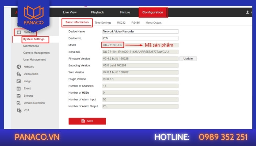The width and height of the screenshot is (256, 146).
Task: Select Maintenance under System
Action: click(x=31, y=46)
